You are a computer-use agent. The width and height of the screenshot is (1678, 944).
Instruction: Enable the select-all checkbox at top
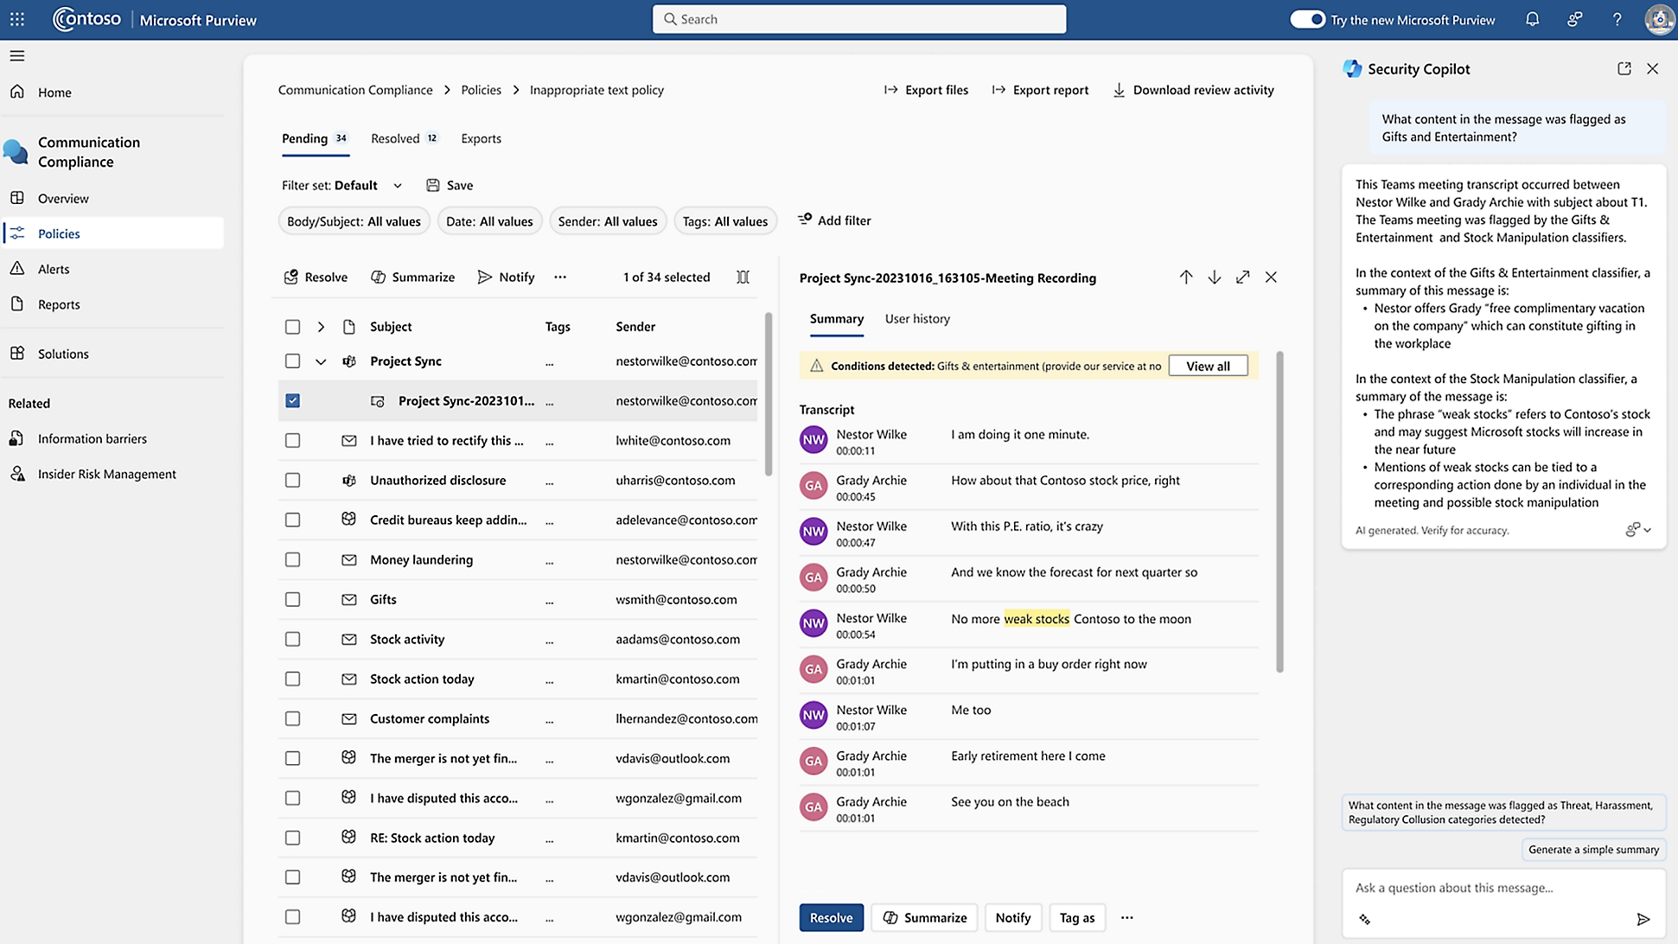click(x=293, y=326)
